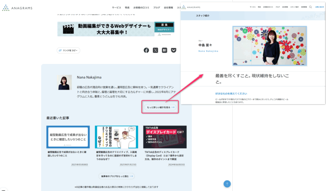Click 好きなものを教えてください heading
The width and height of the screenshot is (326, 191).
(x=231, y=94)
